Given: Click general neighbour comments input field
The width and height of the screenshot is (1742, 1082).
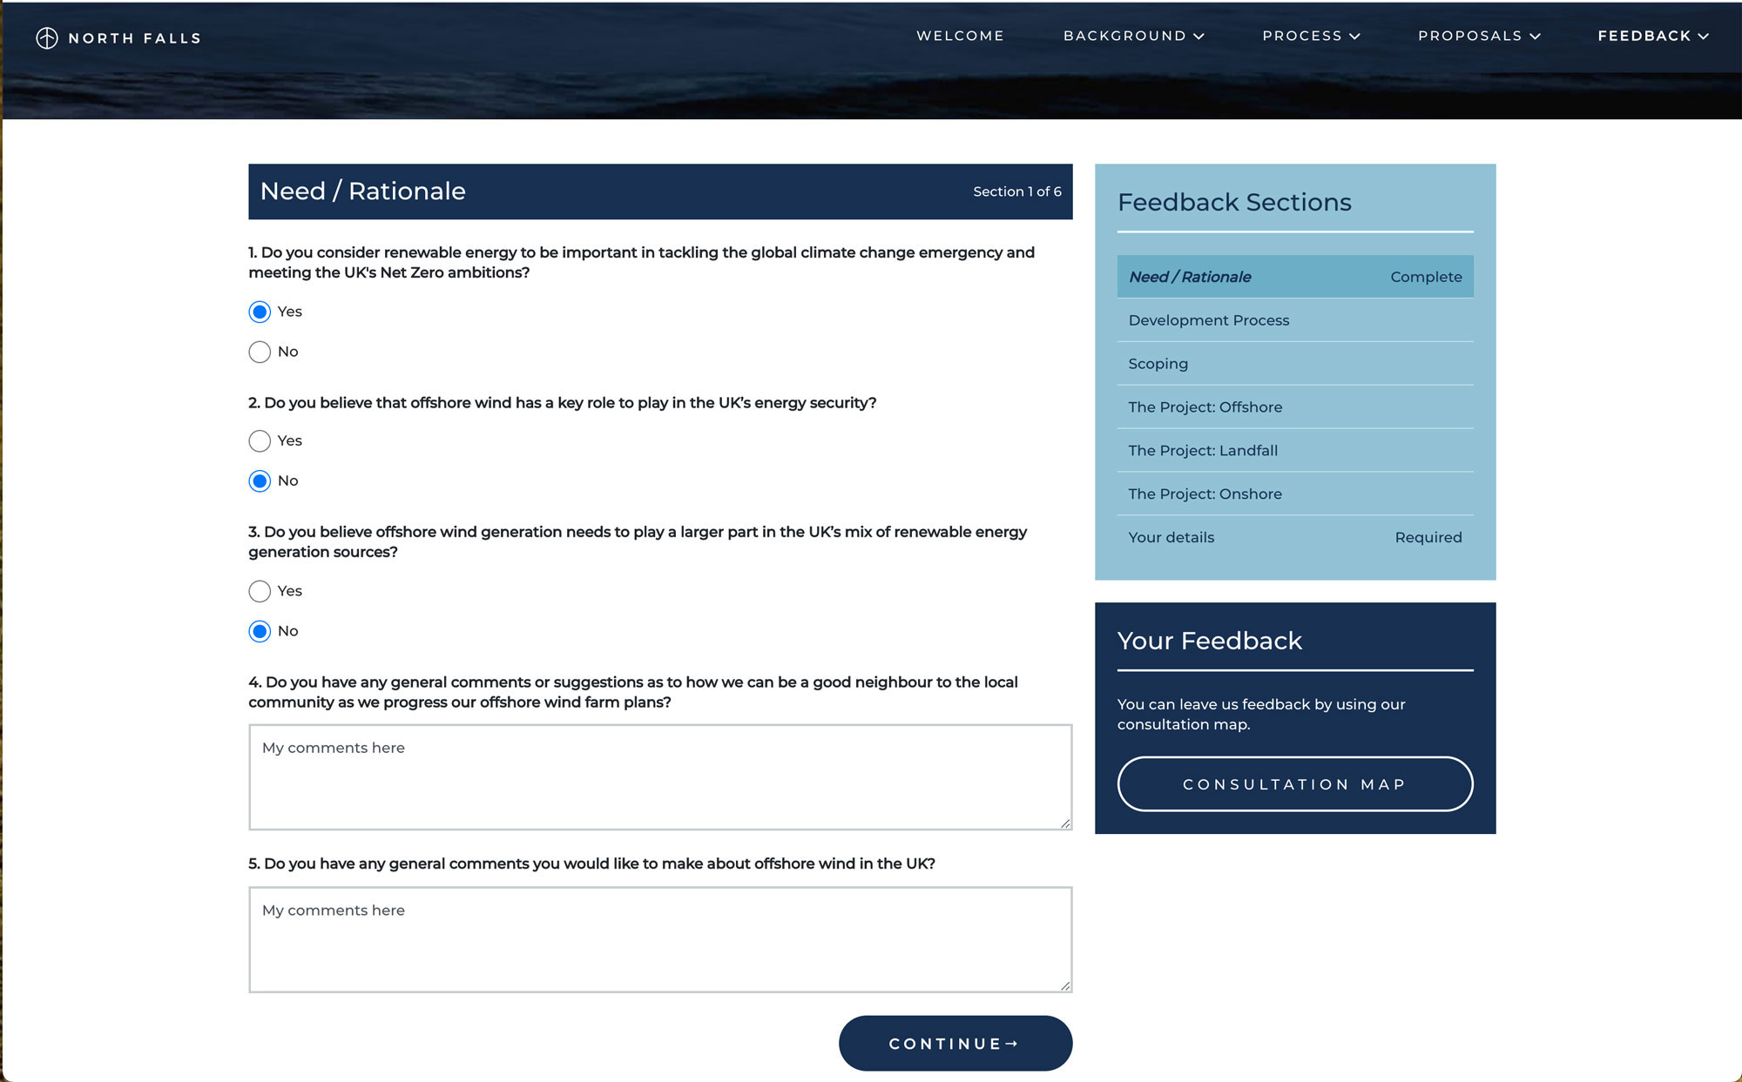Looking at the screenshot, I should point(659,776).
